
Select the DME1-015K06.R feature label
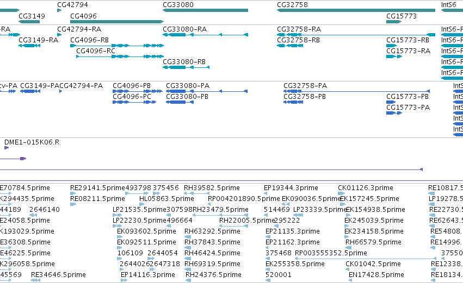pos(32,142)
